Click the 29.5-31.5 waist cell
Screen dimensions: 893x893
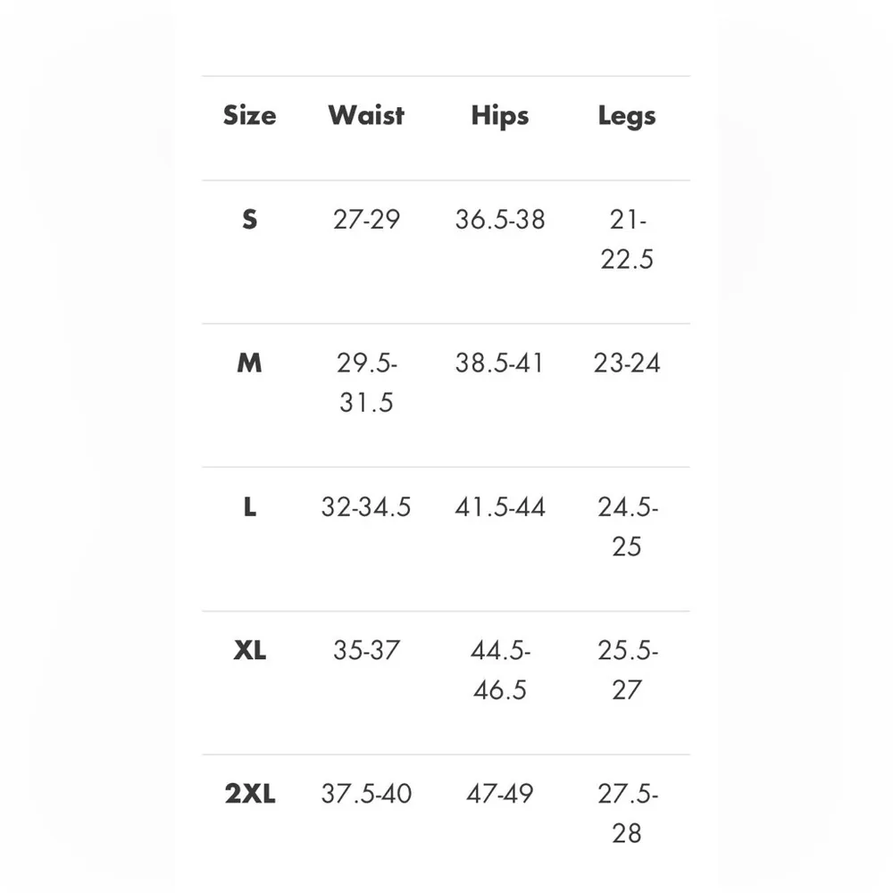click(366, 383)
